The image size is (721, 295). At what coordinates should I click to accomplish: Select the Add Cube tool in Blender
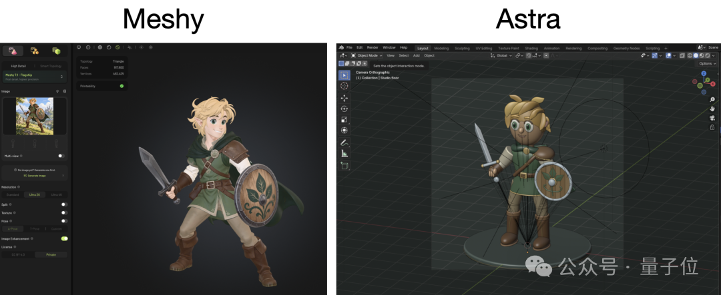(344, 166)
